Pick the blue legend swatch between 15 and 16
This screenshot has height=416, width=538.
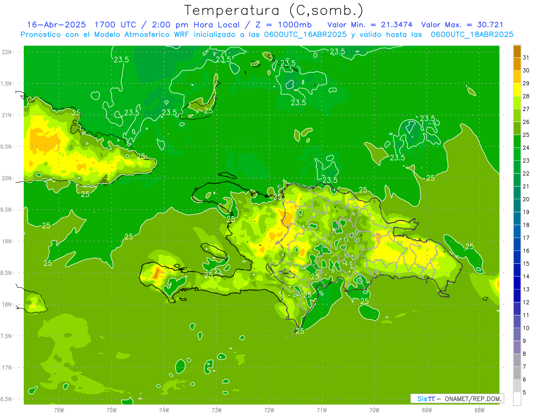point(517,257)
